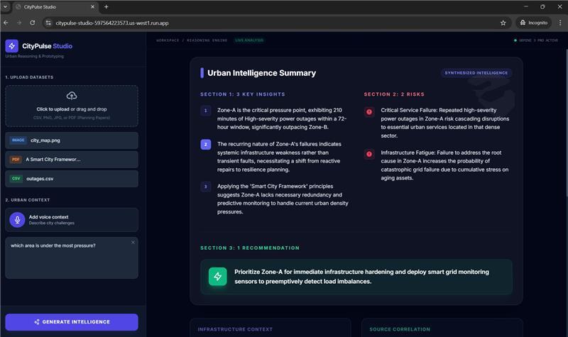Click the site info icon in address bar
Image resolution: width=568 pixels, height=337 pixels.
point(48,23)
